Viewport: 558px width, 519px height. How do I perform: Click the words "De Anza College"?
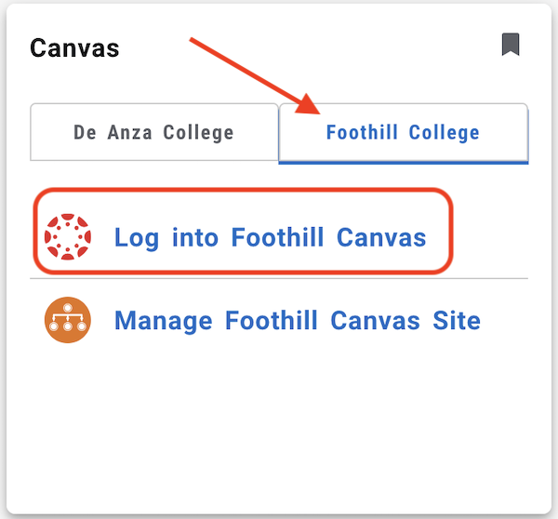point(154,132)
